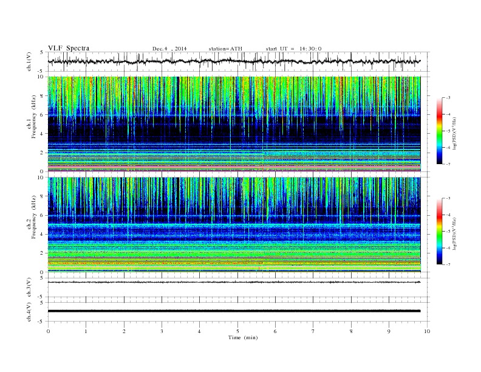Click the time axis tick label "10"
The width and height of the screenshot is (481, 372).
point(427,331)
